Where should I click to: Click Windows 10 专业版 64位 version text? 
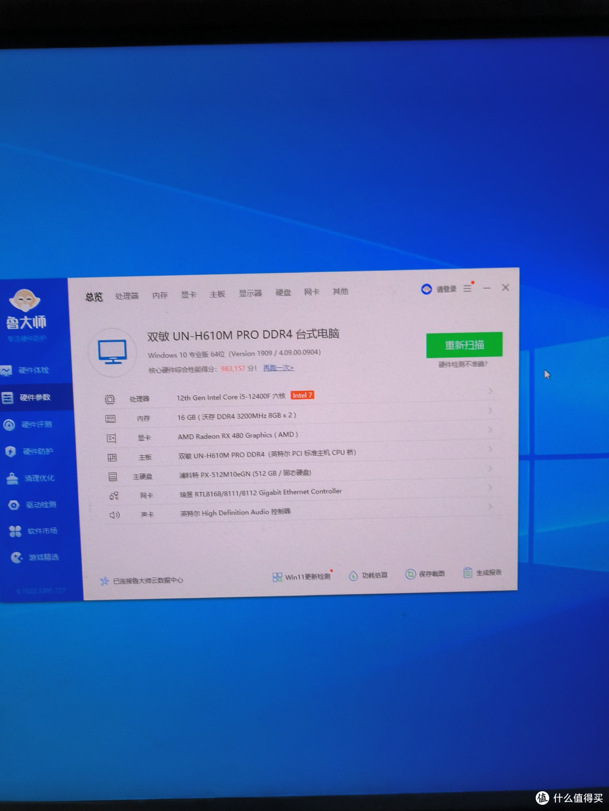(234, 354)
